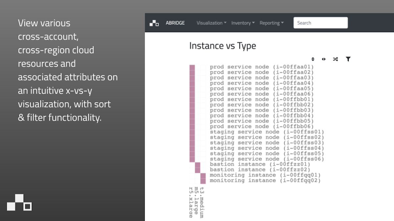394x221 pixels.
Task: Open the Visualization dropdown menu
Action: [211, 23]
